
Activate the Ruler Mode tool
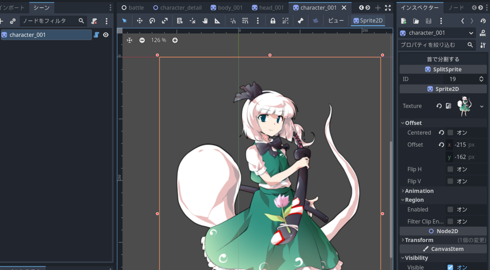(217, 20)
